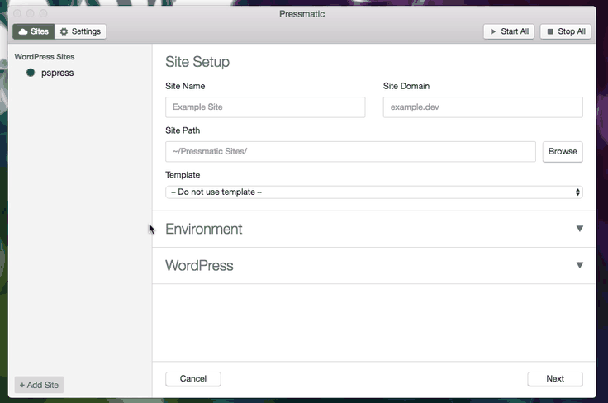The width and height of the screenshot is (608, 403).
Task: Focus the Site Name input field
Action: pos(265,107)
